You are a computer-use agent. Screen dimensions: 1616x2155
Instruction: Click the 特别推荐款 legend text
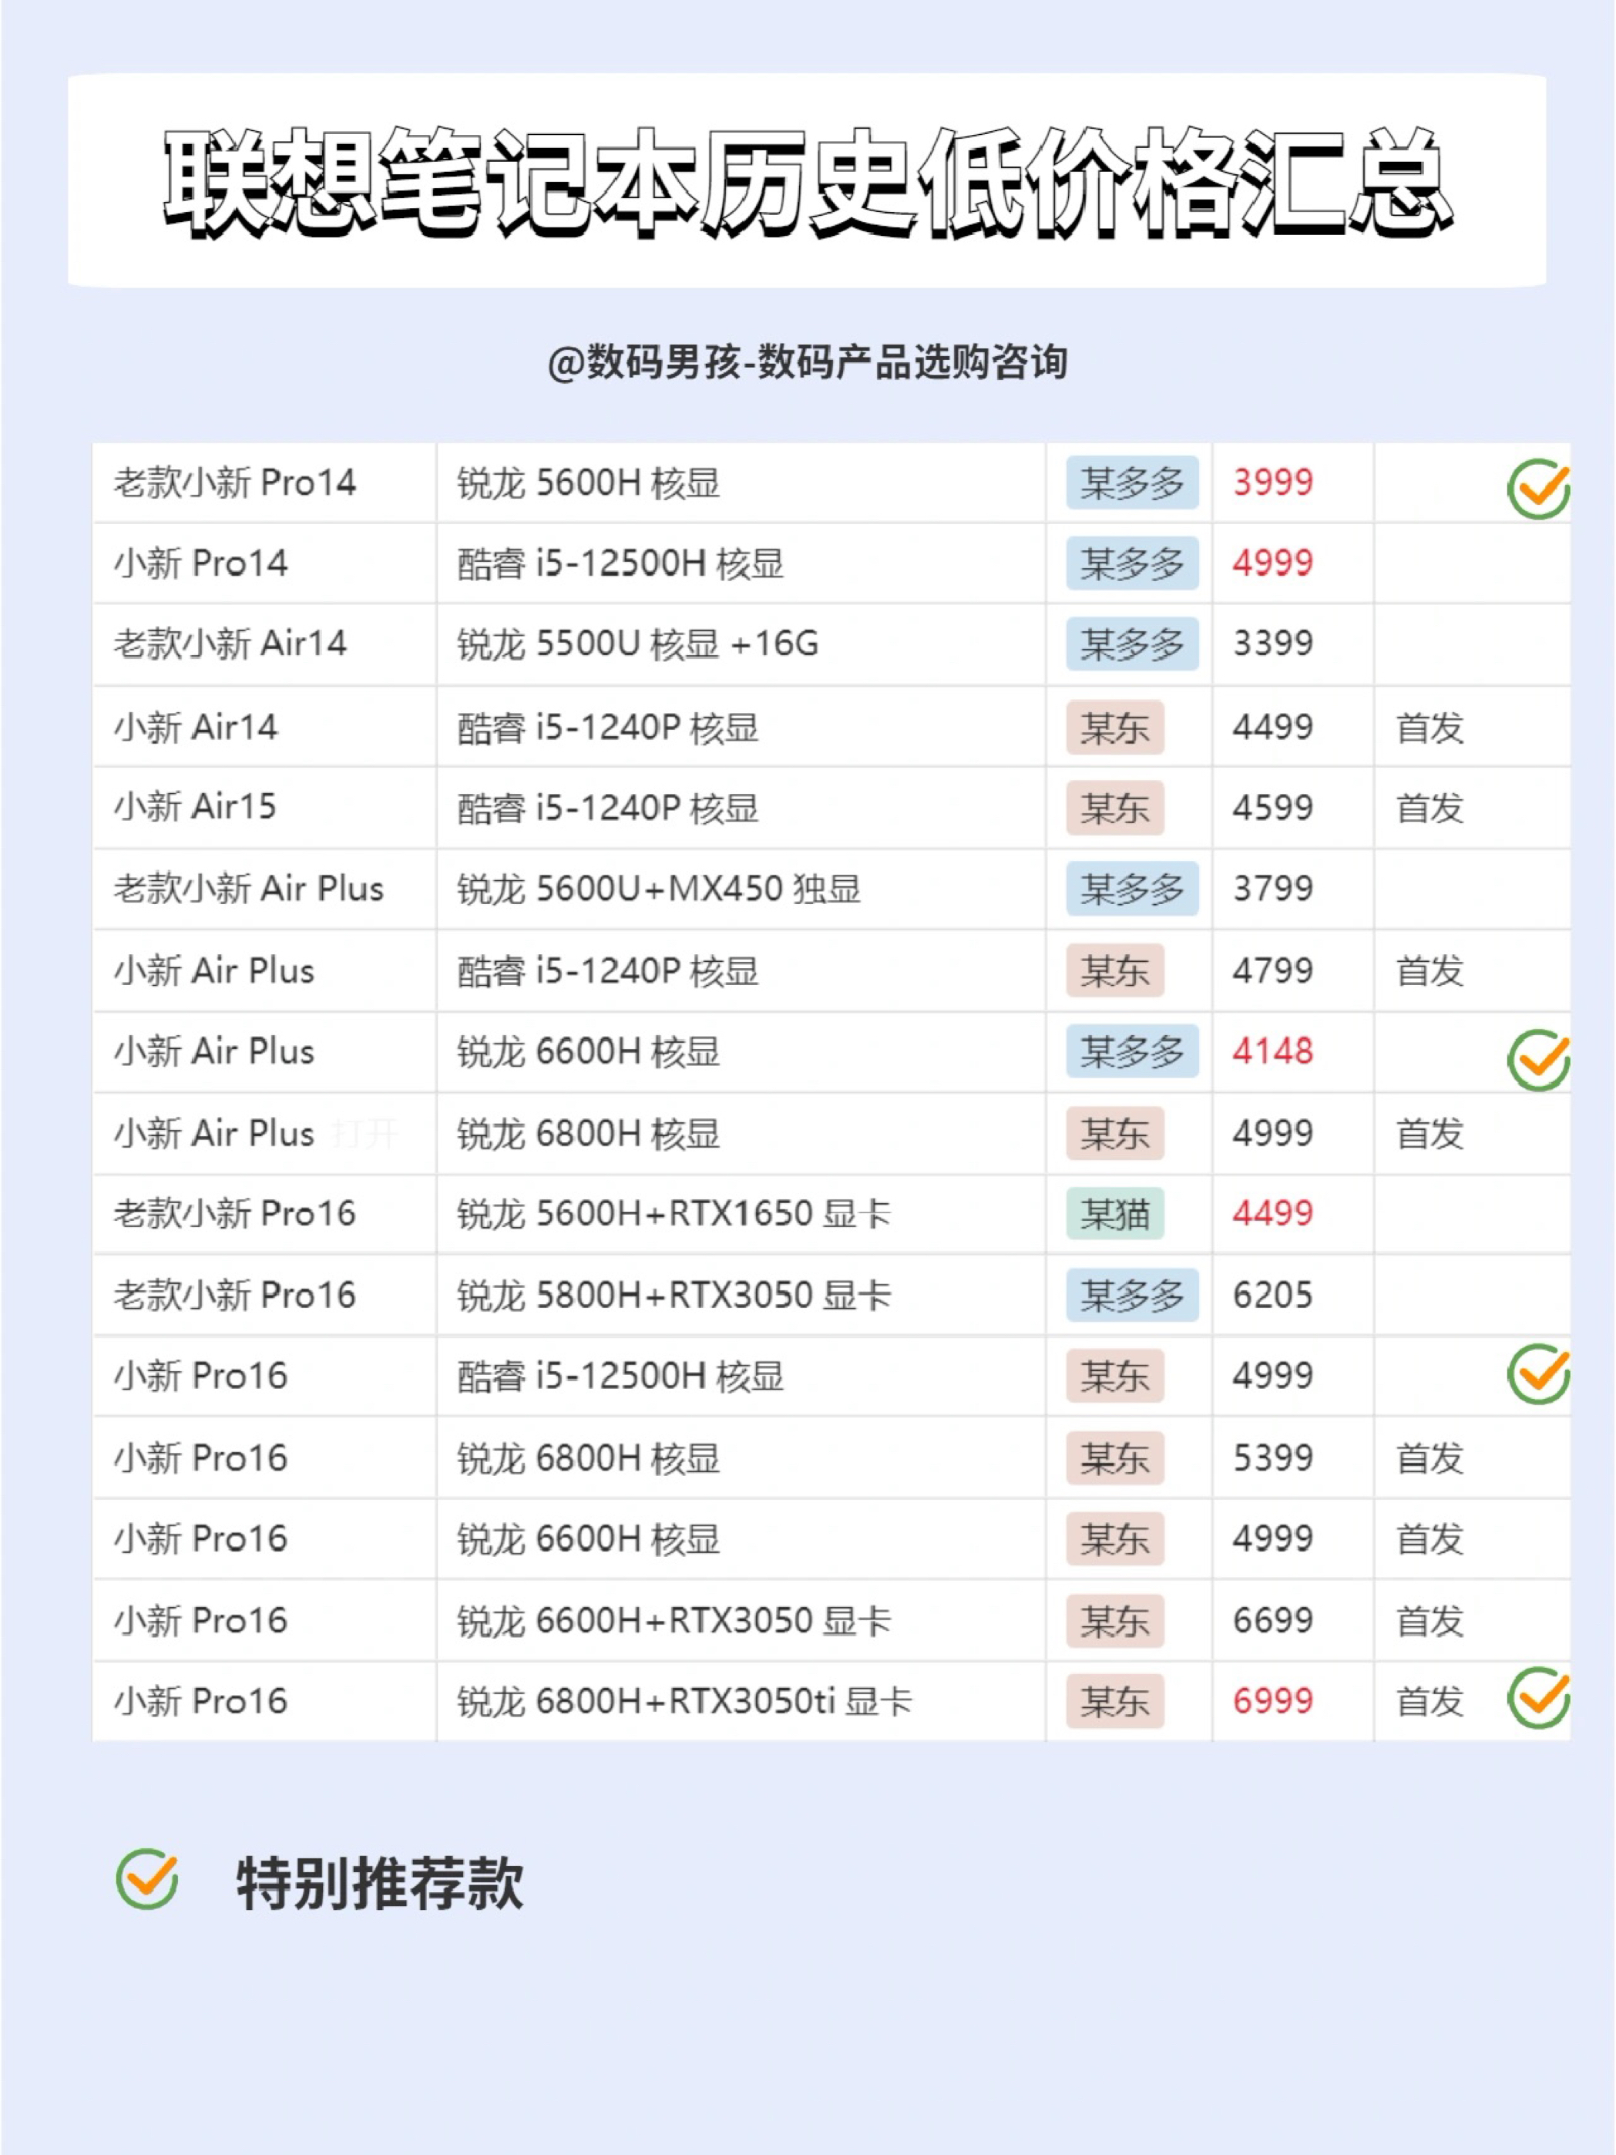click(379, 1882)
